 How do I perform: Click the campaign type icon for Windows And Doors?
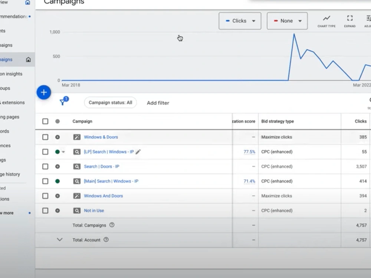(77, 196)
